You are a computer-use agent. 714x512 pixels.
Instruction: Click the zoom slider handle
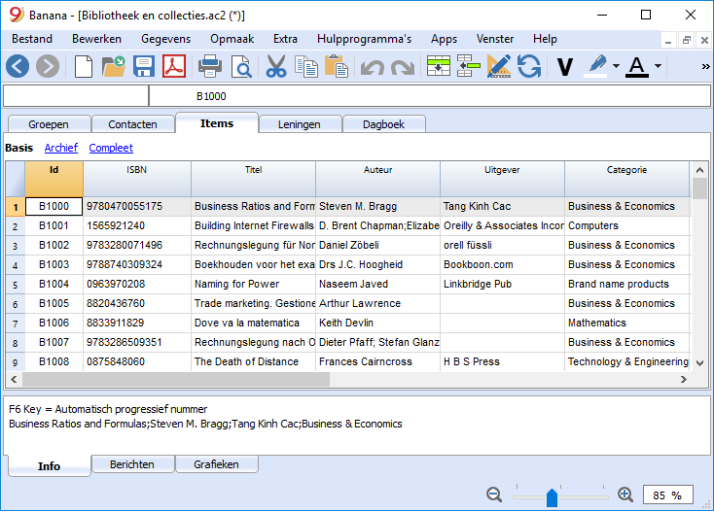coord(552,497)
